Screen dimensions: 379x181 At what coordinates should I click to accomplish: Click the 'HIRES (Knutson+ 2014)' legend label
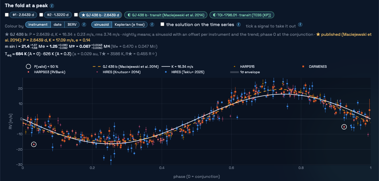point(121,72)
